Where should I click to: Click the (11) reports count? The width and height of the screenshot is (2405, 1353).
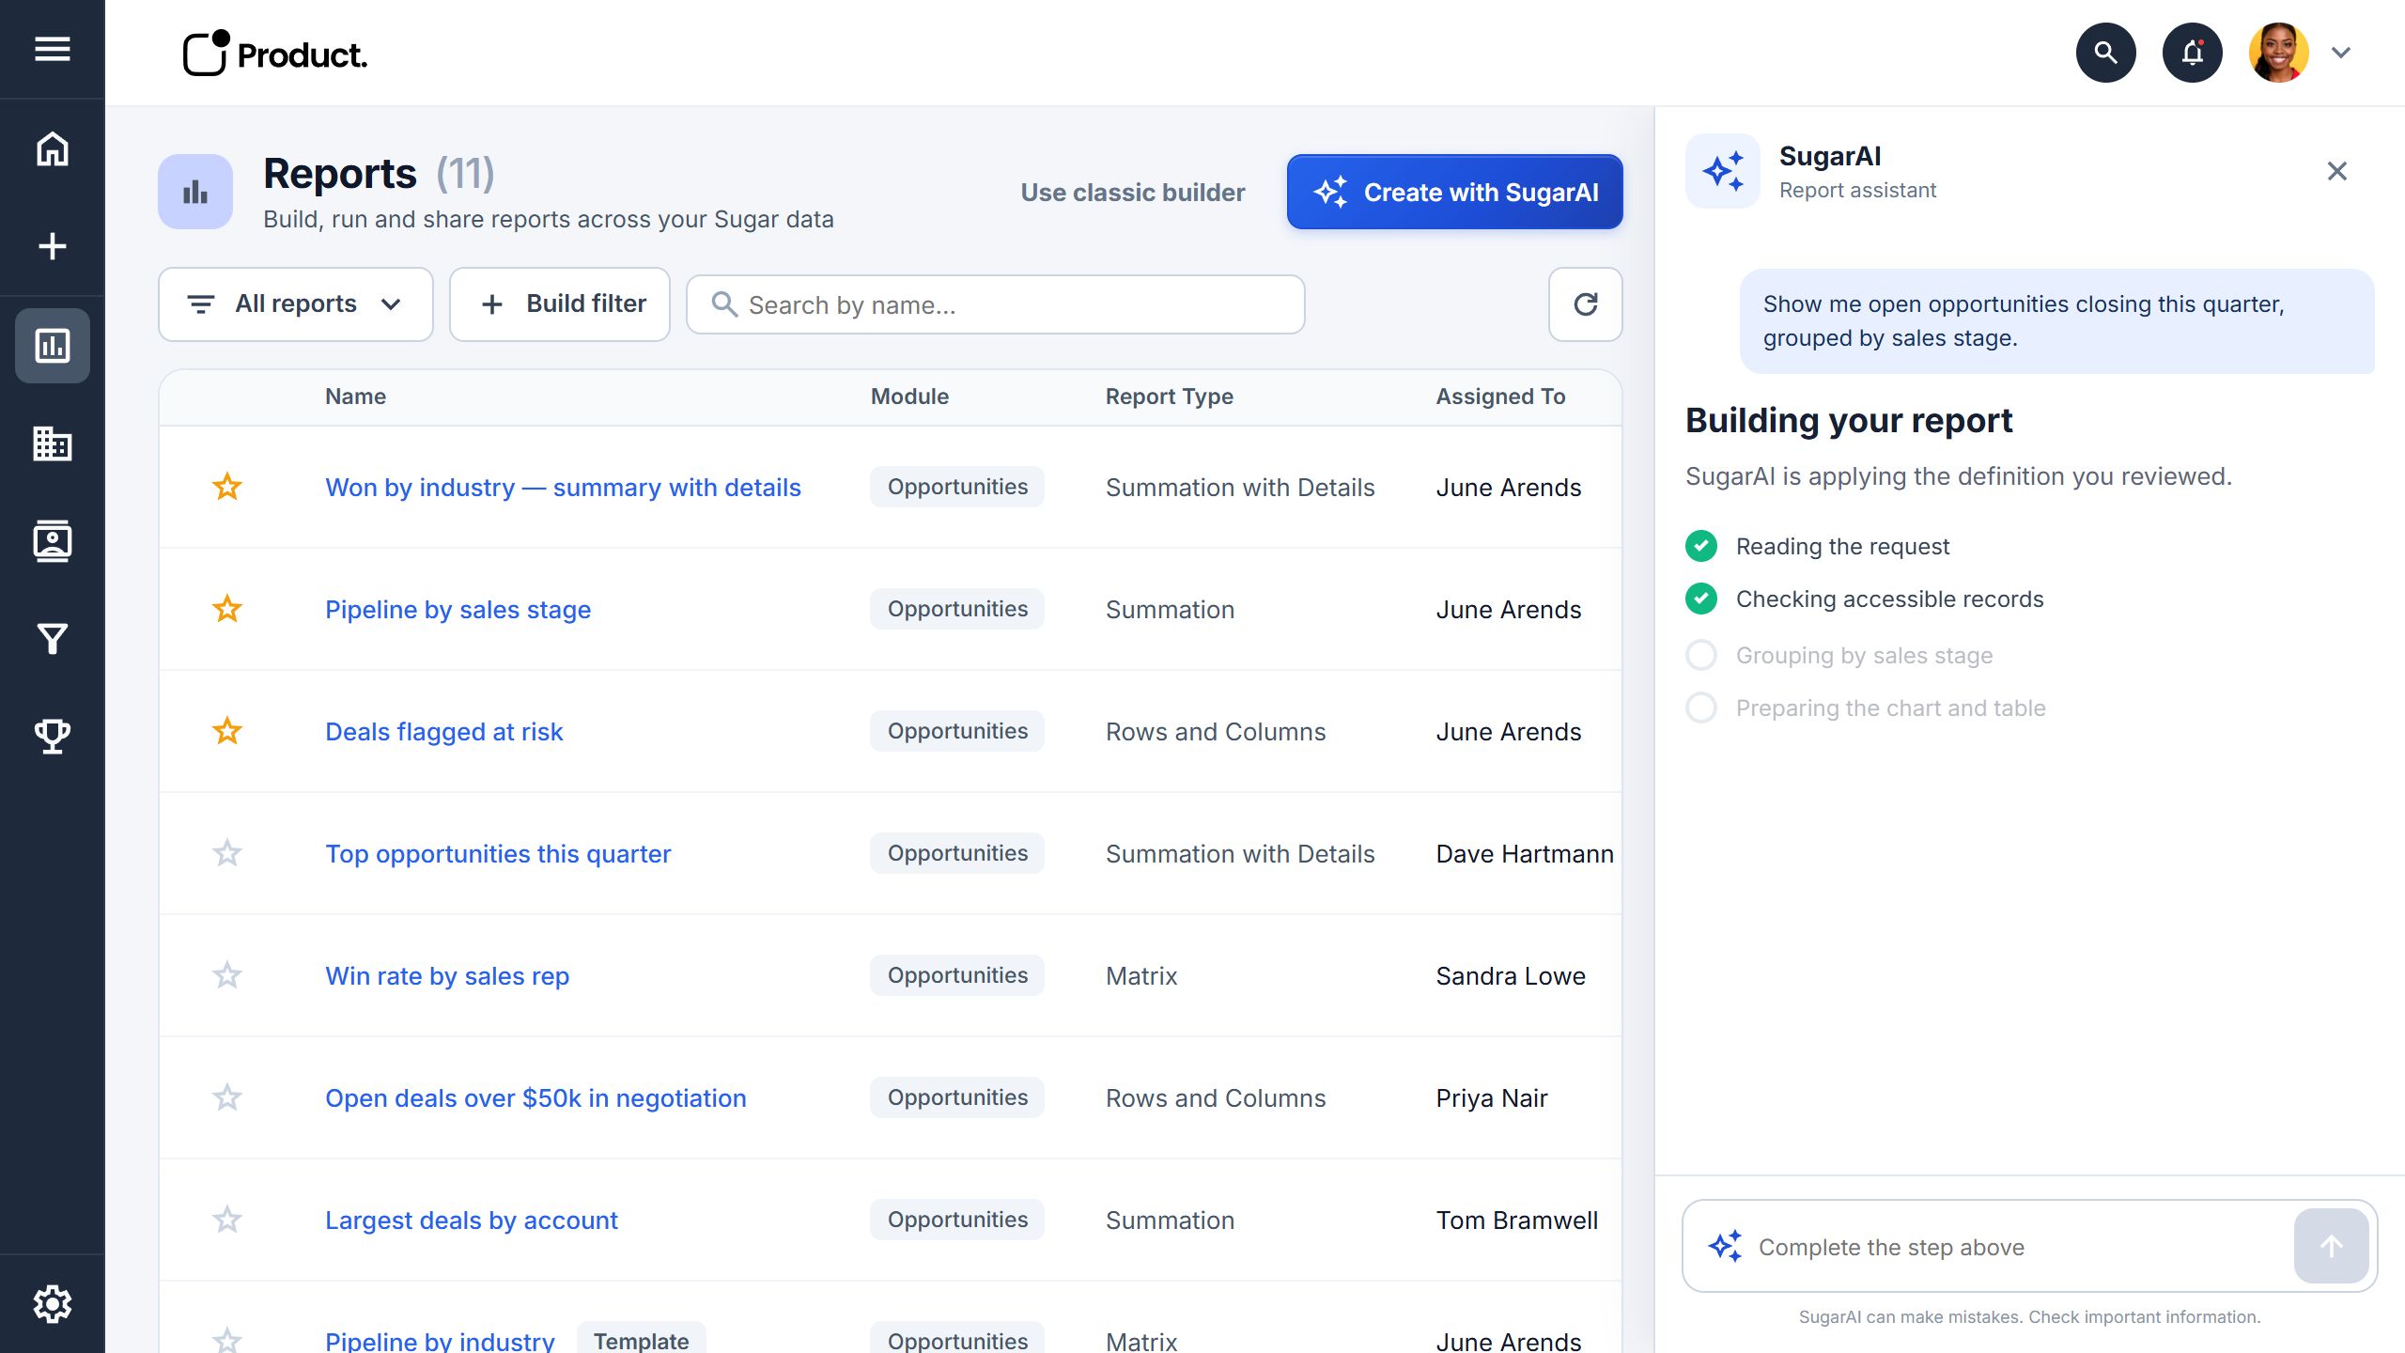(465, 174)
